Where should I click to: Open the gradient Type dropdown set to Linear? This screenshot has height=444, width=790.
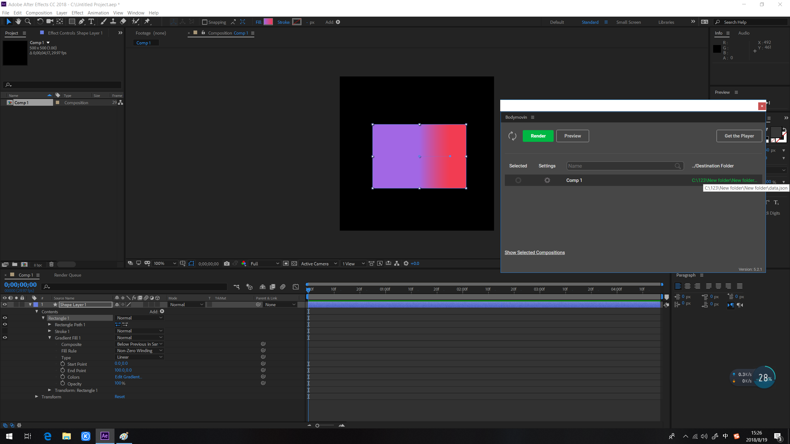coord(139,357)
